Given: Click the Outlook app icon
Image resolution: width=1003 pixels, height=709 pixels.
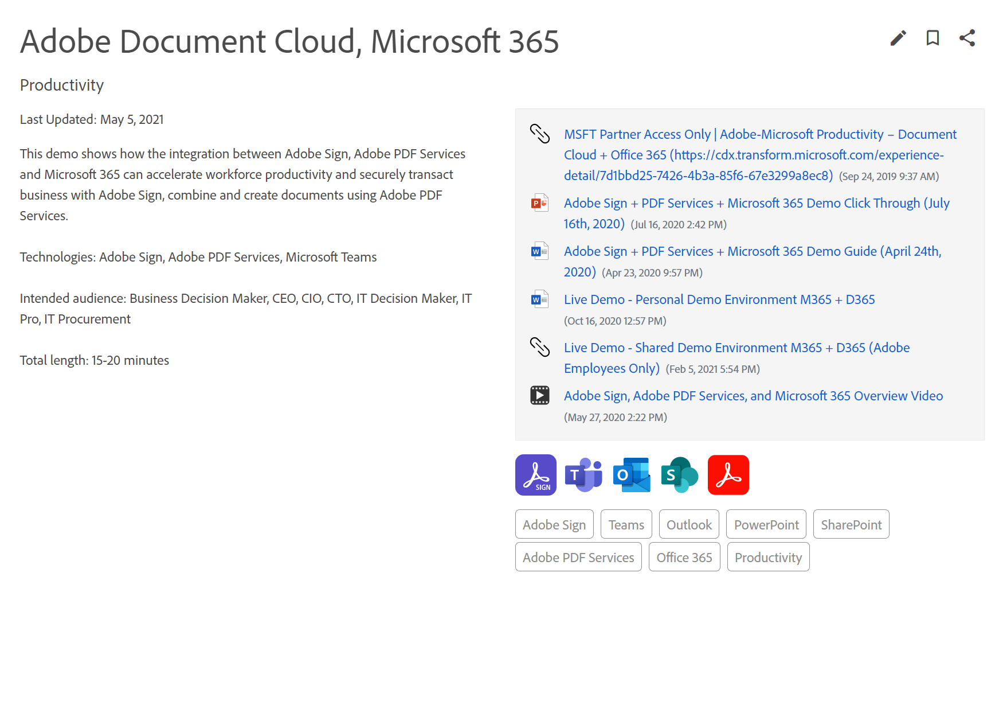Looking at the screenshot, I should click(x=632, y=475).
